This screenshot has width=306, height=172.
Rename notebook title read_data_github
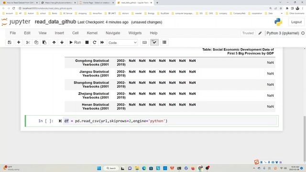pos(55,22)
